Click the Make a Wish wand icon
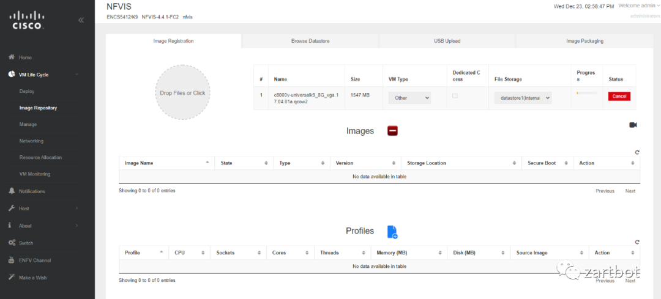This screenshot has width=661, height=299. 12,277
